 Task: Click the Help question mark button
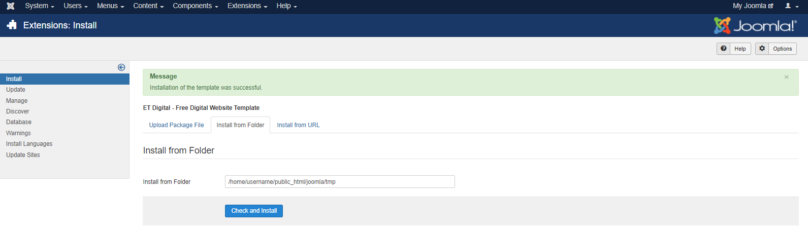pos(733,49)
